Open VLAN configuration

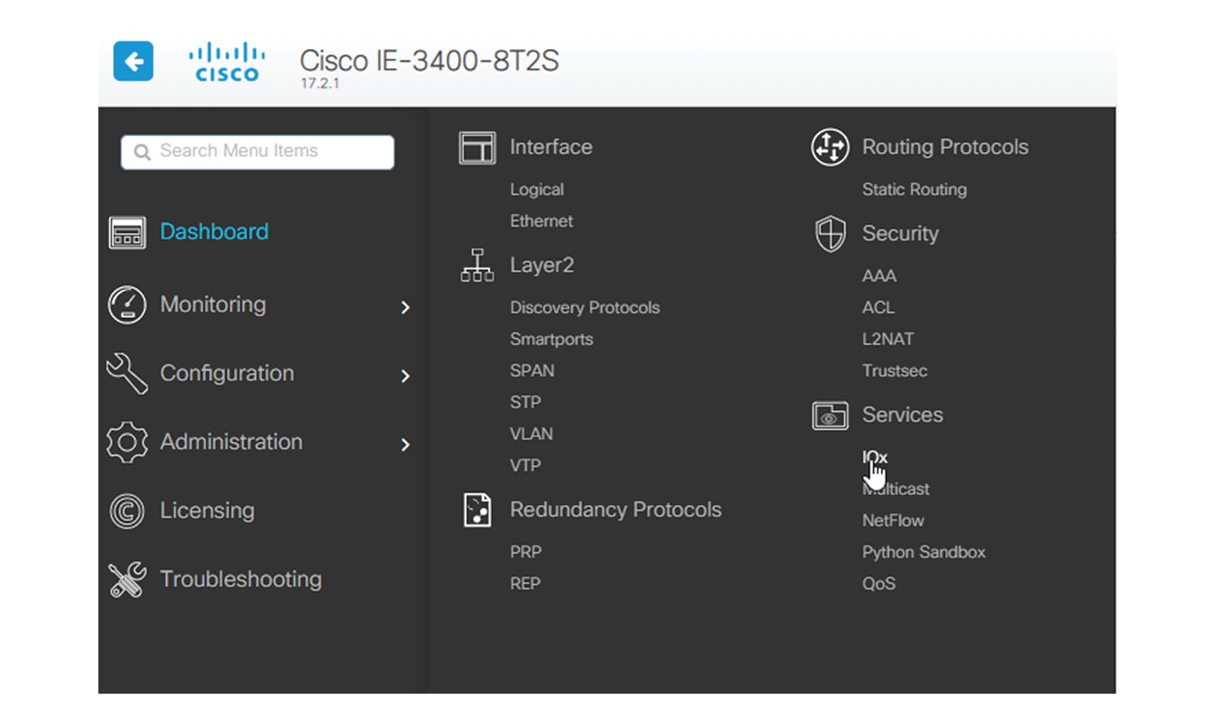tap(532, 433)
